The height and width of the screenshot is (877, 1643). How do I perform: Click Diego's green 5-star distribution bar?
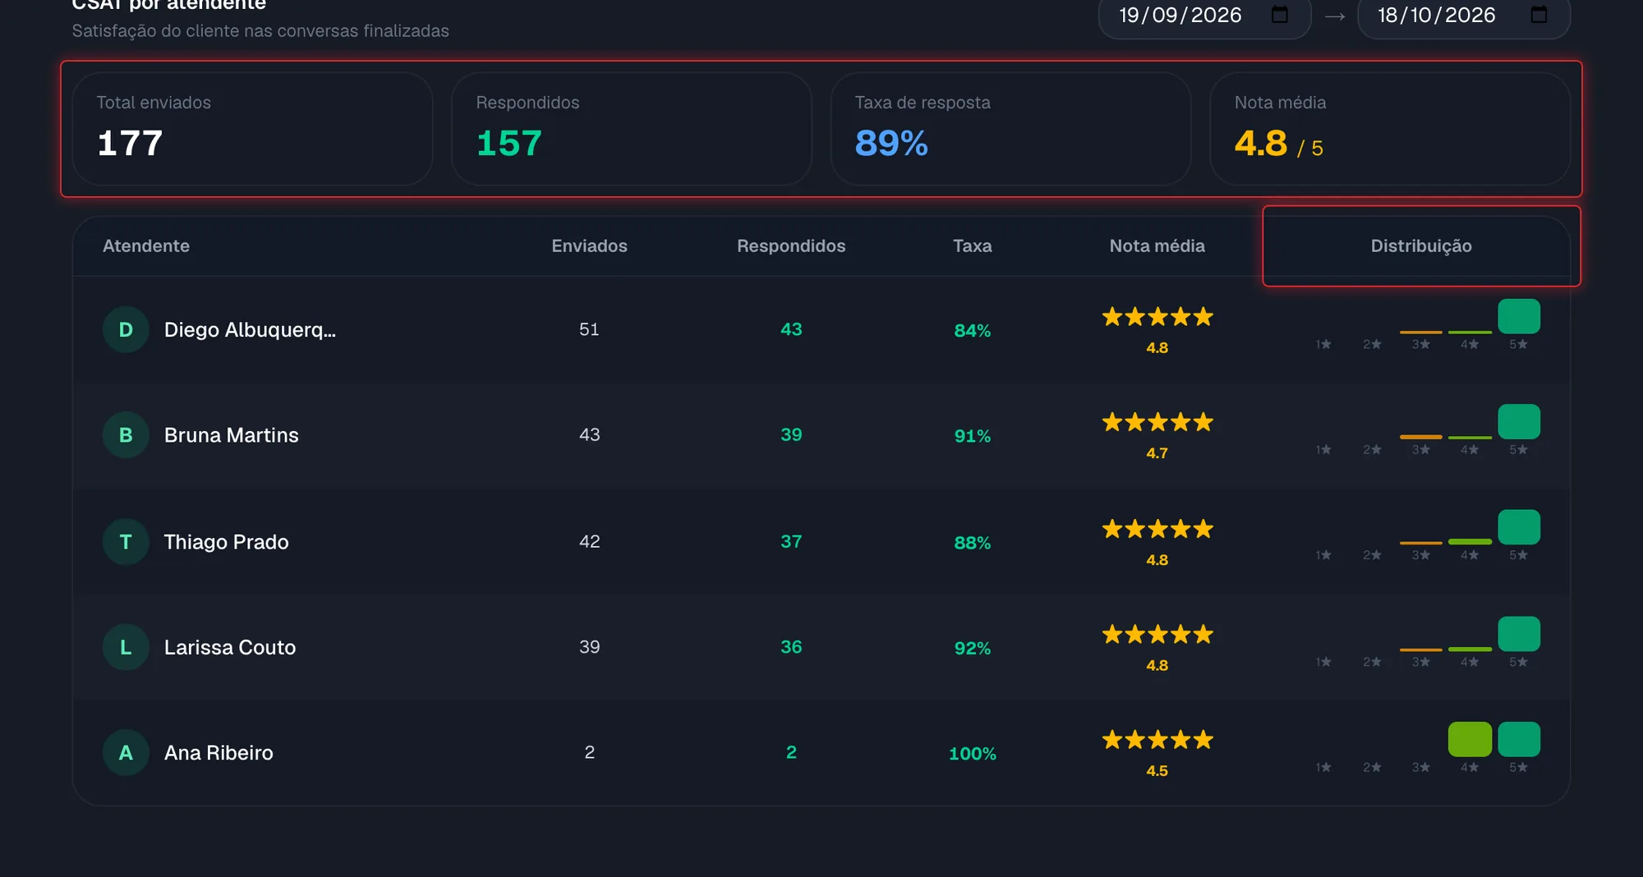1519,316
